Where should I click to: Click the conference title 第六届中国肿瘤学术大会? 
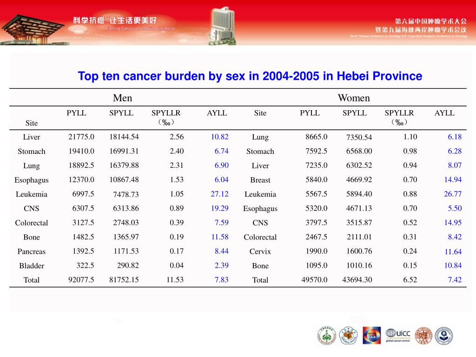click(430, 21)
